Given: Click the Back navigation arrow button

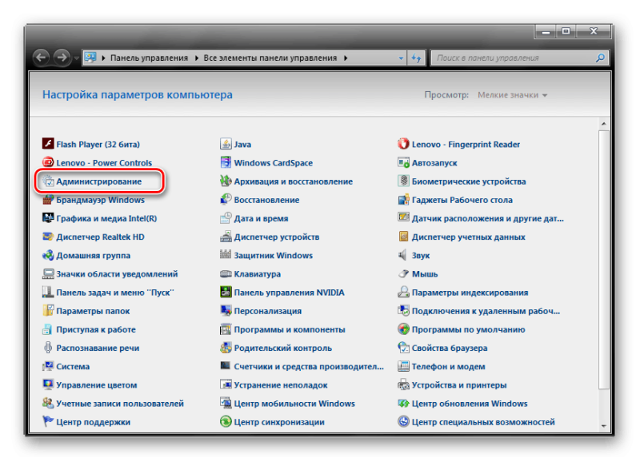Looking at the screenshot, I should [42, 58].
